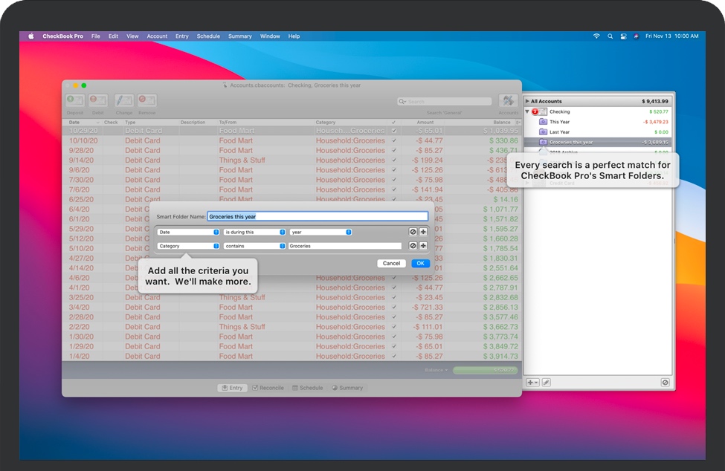Toggle the checkmark column header
The image size is (725, 471).
(392, 122)
